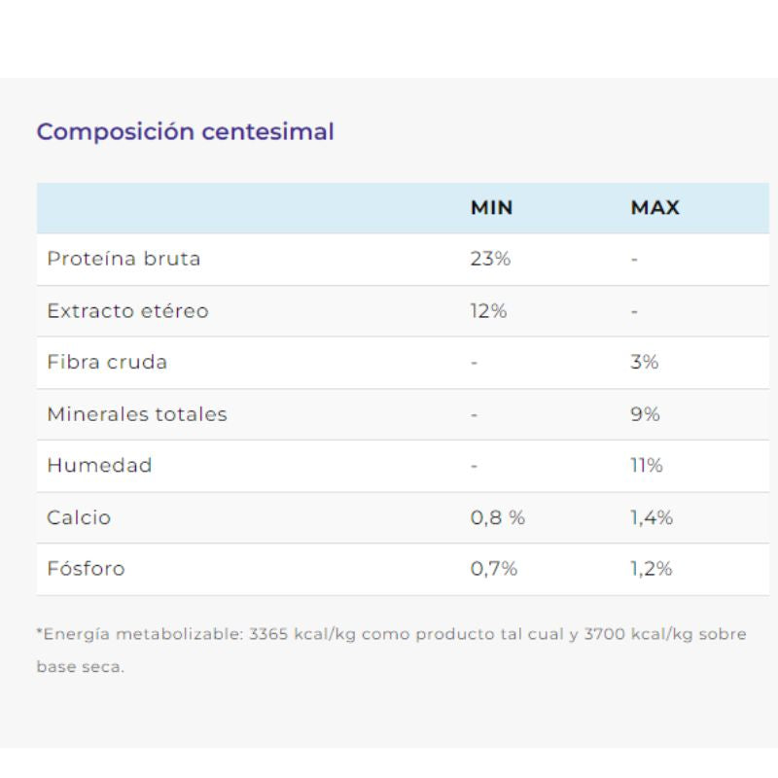Click the 0,8 % Calcio minimum
Image resolution: width=778 pixels, height=778 pixels.
point(497,518)
